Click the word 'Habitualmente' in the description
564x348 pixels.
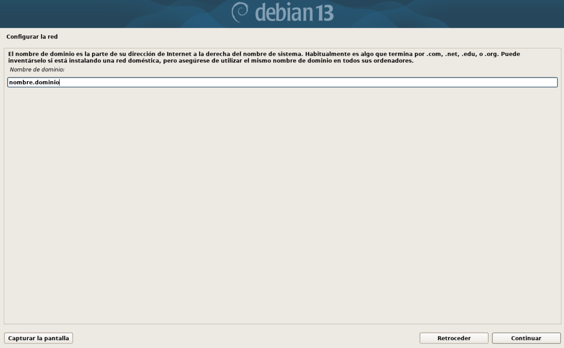327,54
